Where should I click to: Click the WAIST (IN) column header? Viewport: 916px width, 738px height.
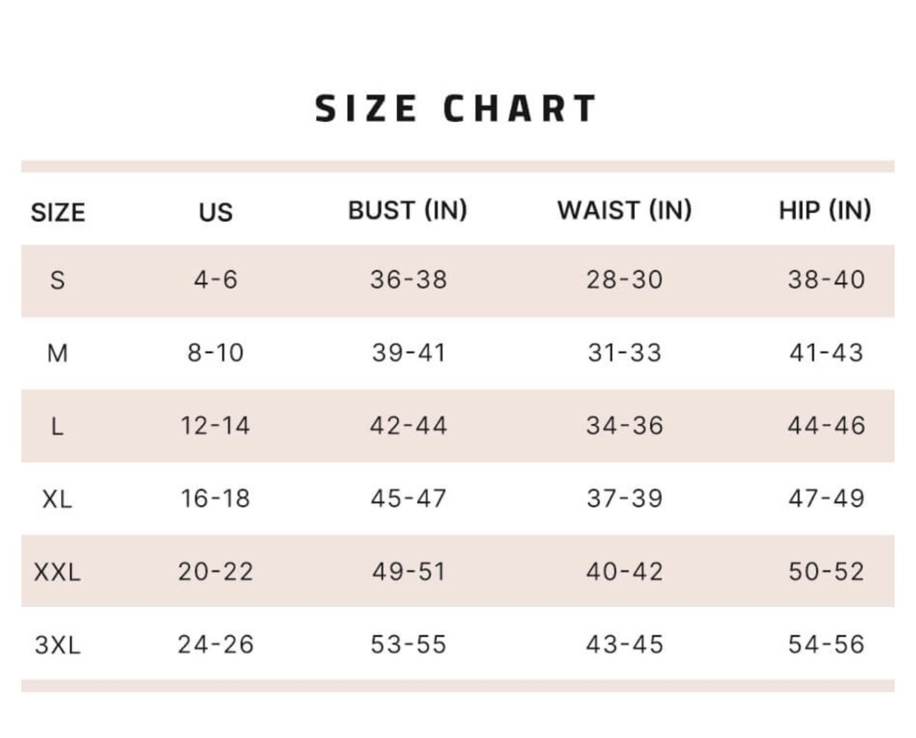[x=624, y=210]
